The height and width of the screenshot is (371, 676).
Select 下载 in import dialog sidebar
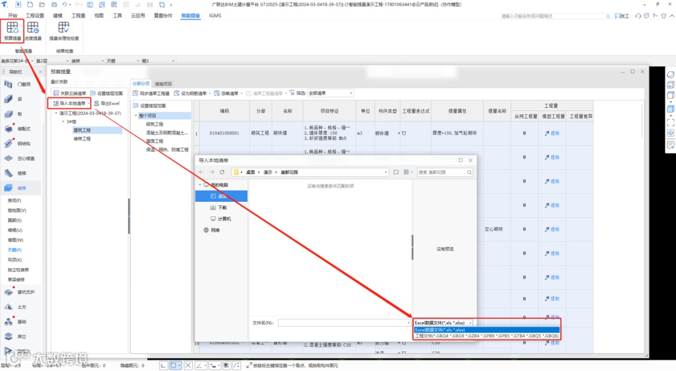click(222, 207)
